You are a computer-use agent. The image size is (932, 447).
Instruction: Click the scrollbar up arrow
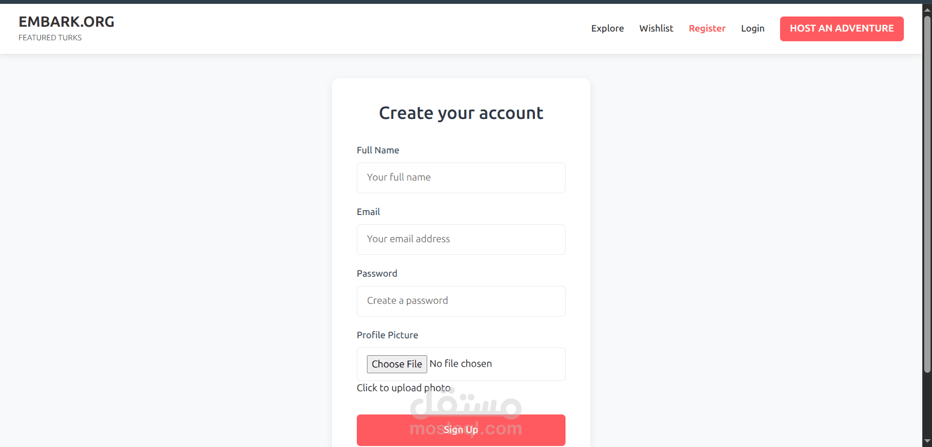tap(927, 9)
